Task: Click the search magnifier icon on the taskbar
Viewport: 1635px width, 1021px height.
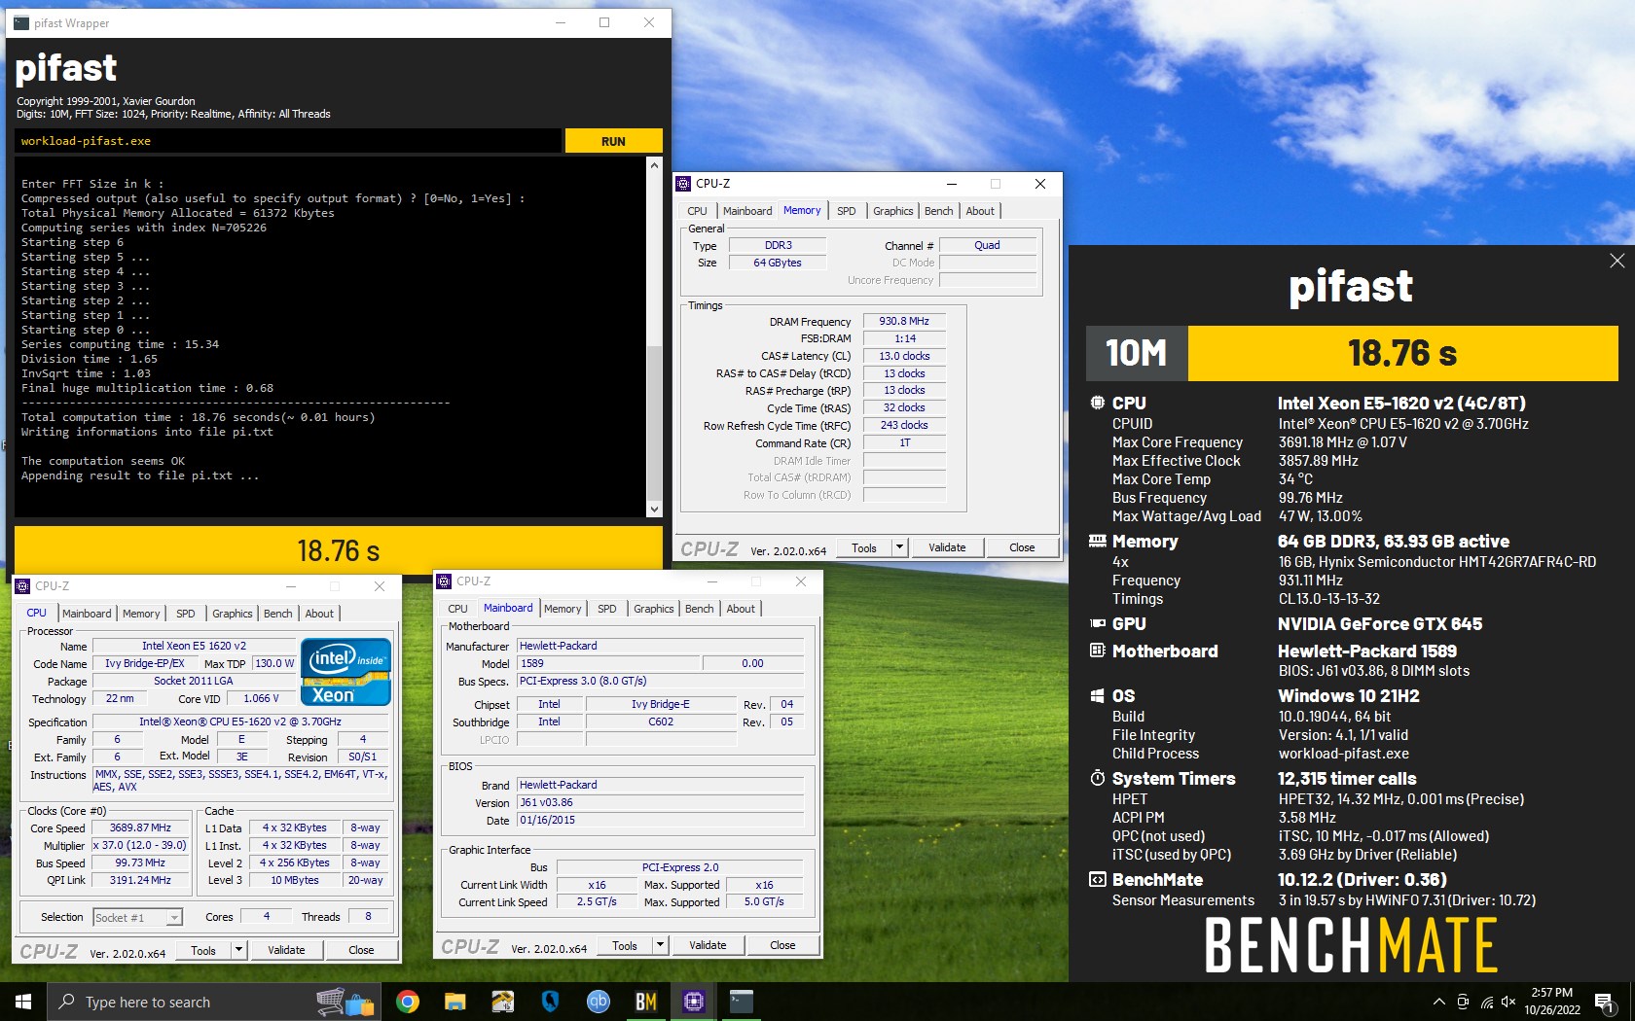Action: click(x=66, y=1002)
